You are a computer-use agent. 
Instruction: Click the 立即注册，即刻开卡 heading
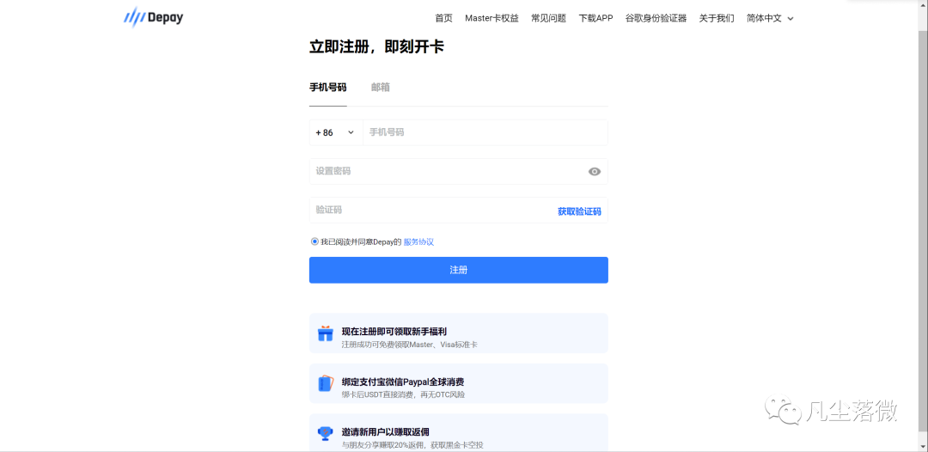pos(376,47)
